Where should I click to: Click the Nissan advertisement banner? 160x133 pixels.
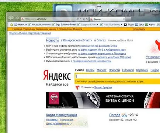click(103, 100)
